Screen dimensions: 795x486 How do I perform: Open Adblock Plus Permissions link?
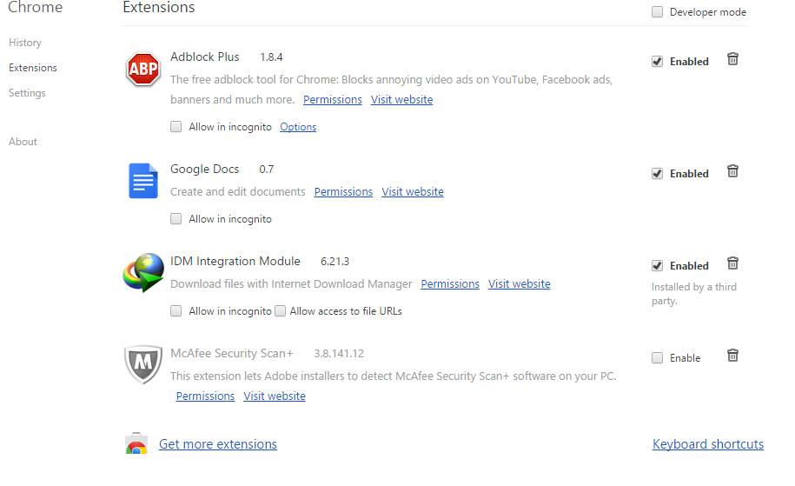333,99
